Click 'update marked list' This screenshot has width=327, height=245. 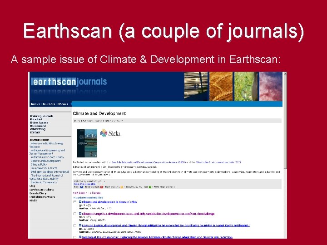click(89, 197)
